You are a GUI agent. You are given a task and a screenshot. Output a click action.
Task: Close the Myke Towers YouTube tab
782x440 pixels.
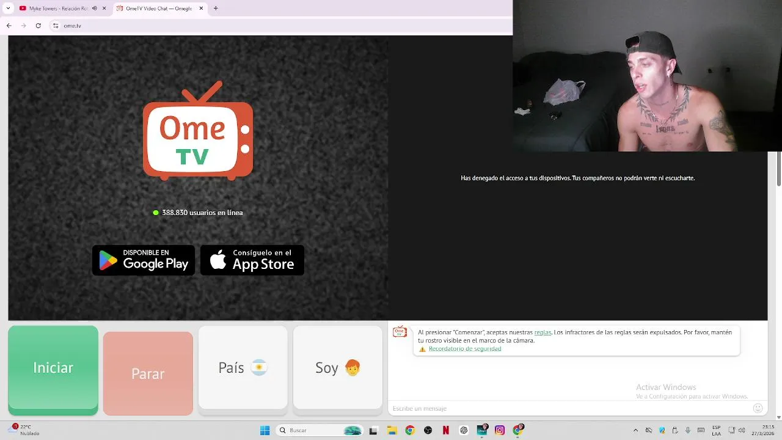(x=104, y=9)
